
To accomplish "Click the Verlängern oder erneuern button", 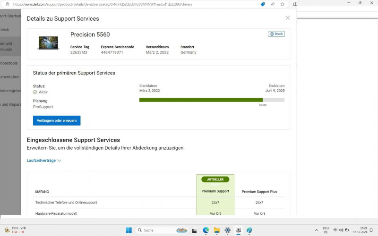I will click(x=57, y=120).
